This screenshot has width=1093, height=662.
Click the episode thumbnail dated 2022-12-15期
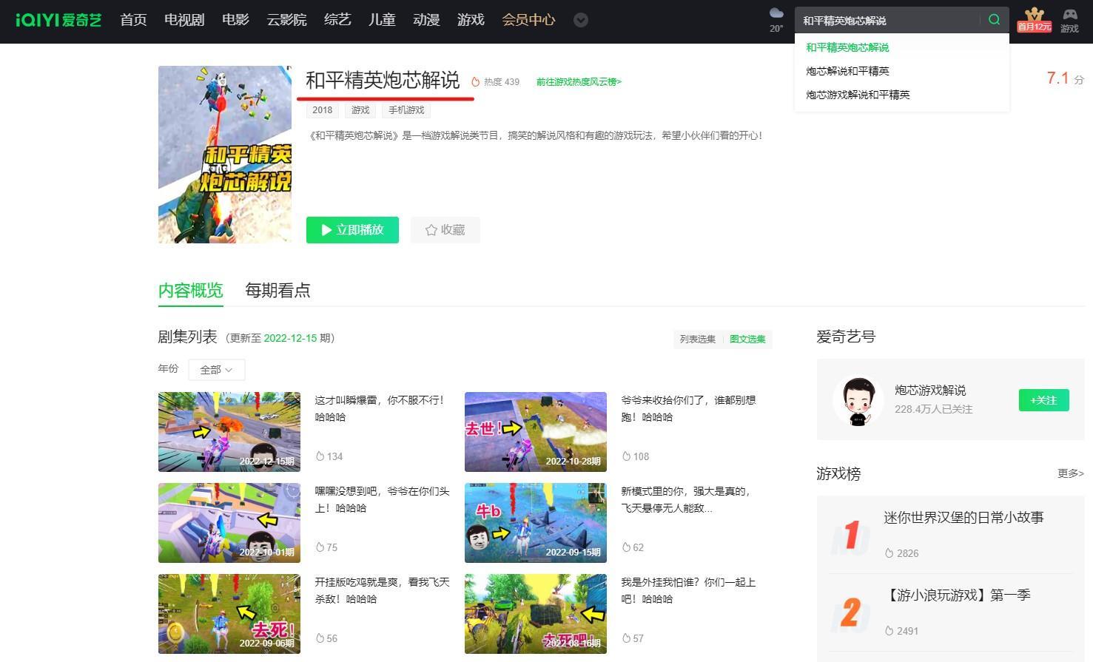[x=229, y=431]
